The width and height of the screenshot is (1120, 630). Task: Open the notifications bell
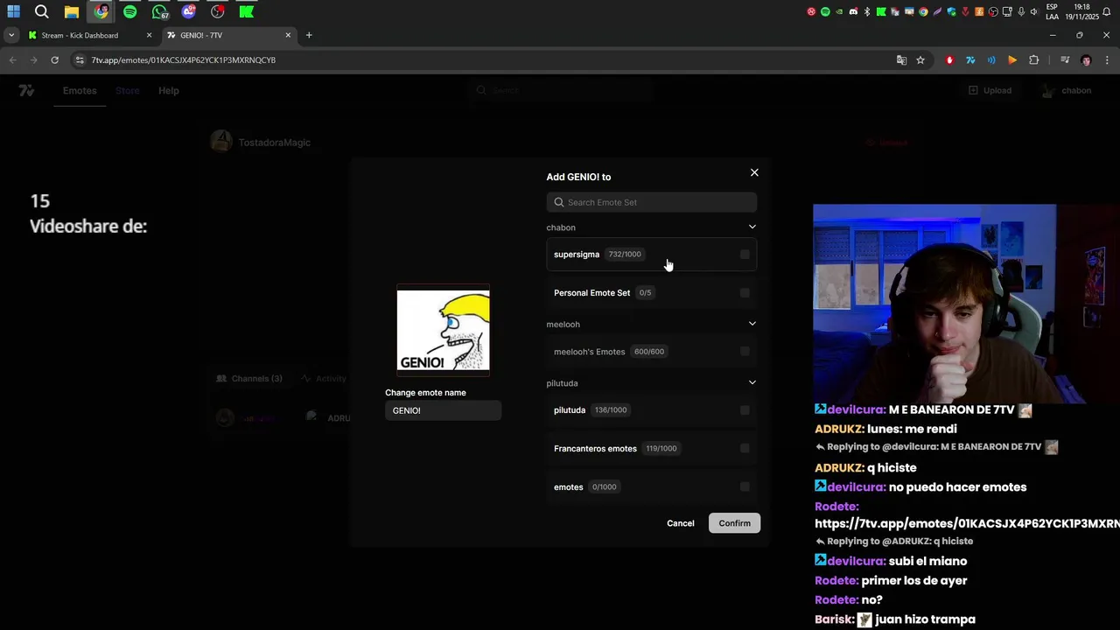click(x=1107, y=11)
